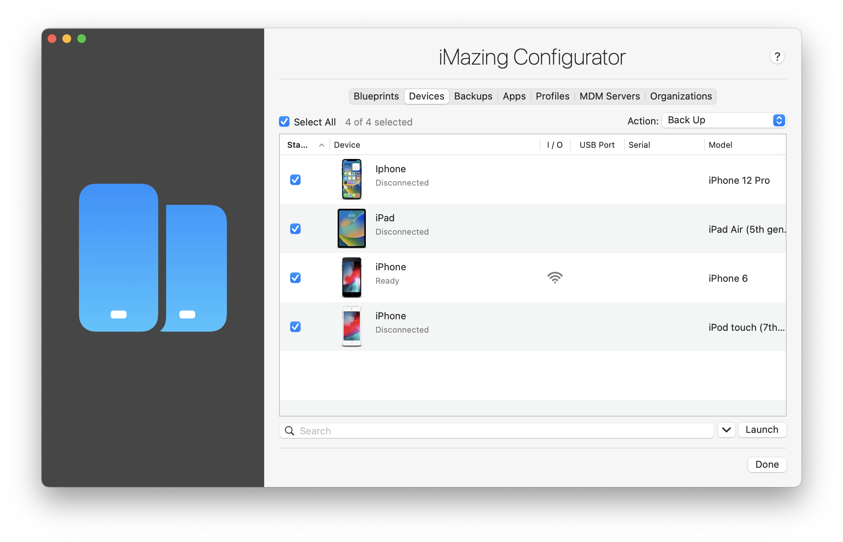Select the Iphone 12 Pro device thumbnail

pos(351,179)
